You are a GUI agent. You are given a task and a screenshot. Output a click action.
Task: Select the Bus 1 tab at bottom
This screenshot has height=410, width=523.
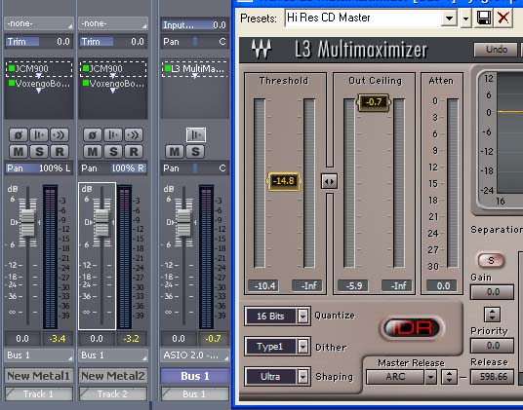[x=195, y=394]
